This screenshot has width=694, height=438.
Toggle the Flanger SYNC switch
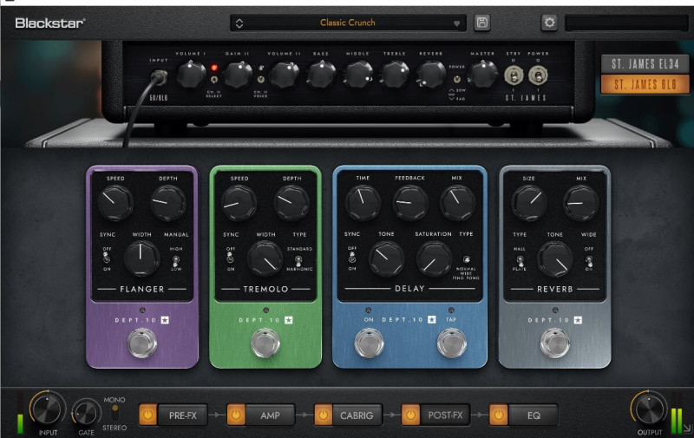coord(107,258)
